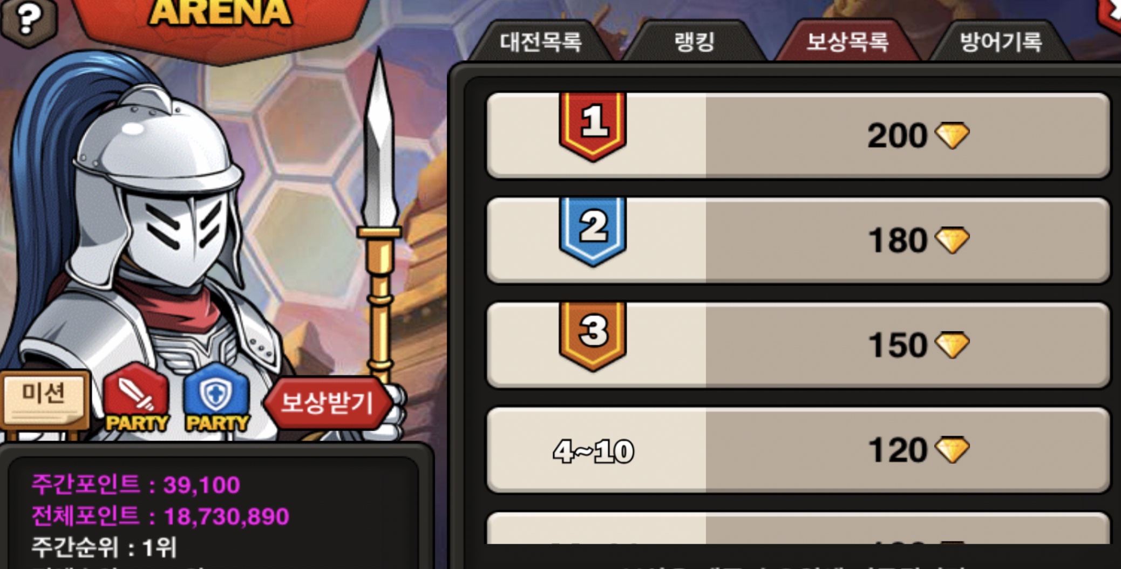Open the blue shield defense PARTY icon
The image size is (1121, 569).
click(217, 398)
